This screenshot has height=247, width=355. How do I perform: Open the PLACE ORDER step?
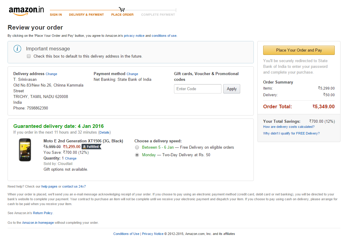(122, 15)
